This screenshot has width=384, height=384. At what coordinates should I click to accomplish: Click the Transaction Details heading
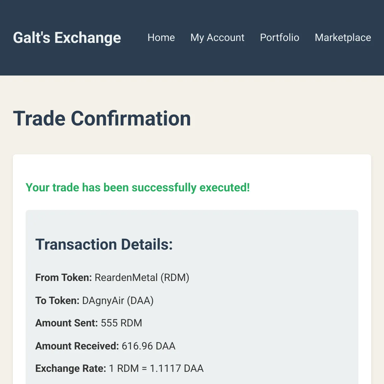pos(104,244)
